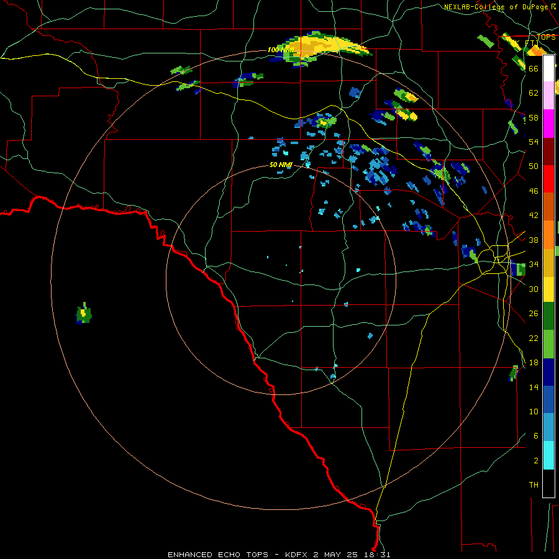The image size is (559, 559).
Task: Select the black TH threshold legend block
Action: tap(548, 483)
